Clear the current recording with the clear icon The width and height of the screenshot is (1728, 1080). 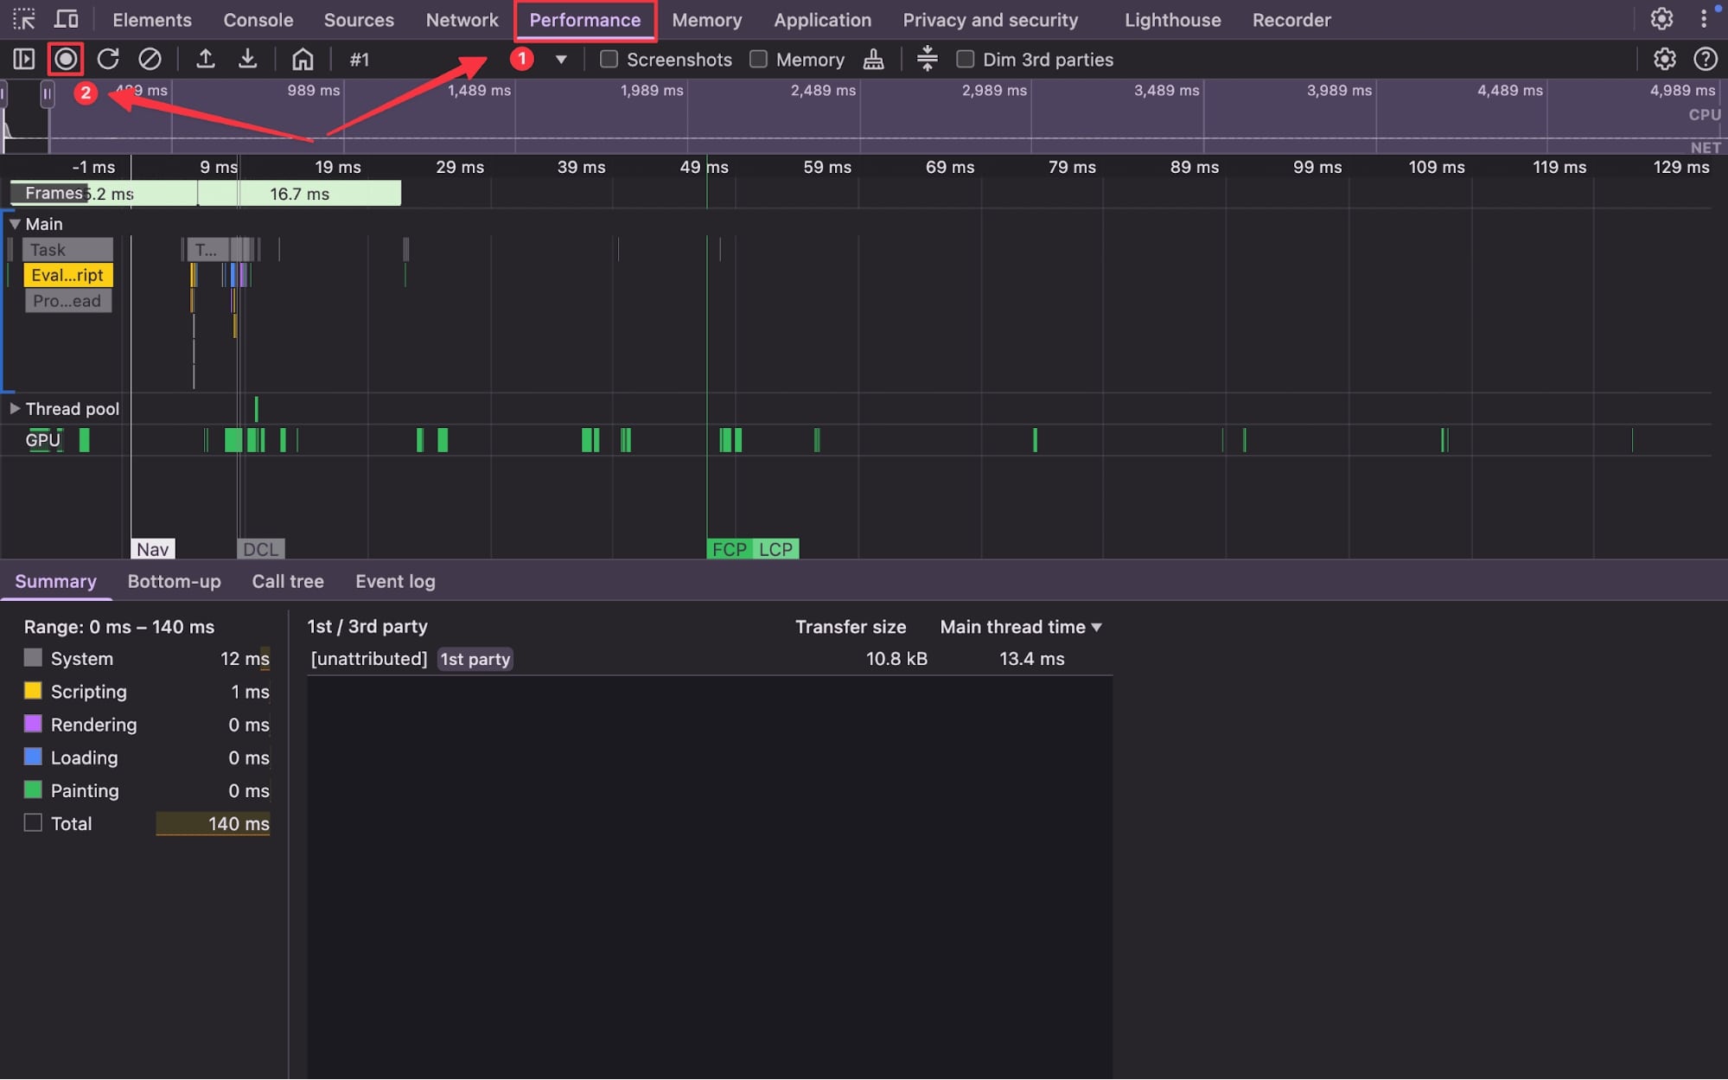point(150,59)
